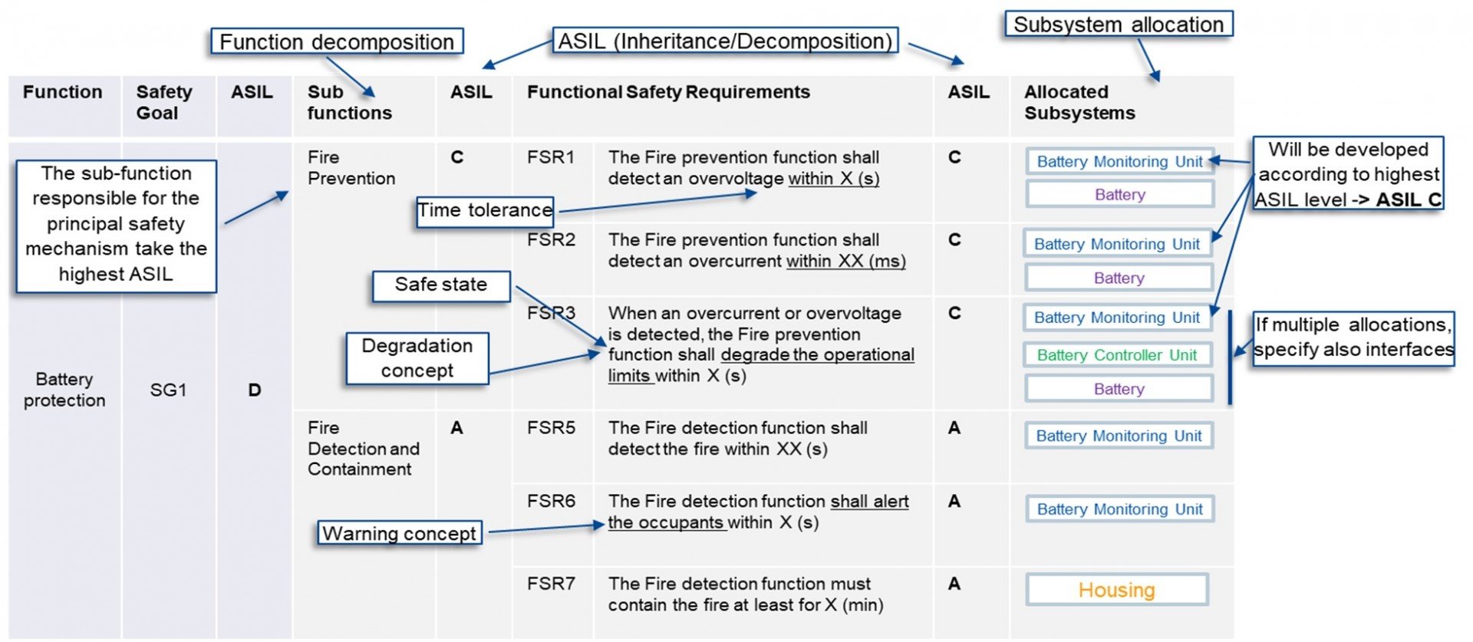Click the Warning concept label box
The width and height of the screenshot is (1473, 642).
click(x=400, y=533)
